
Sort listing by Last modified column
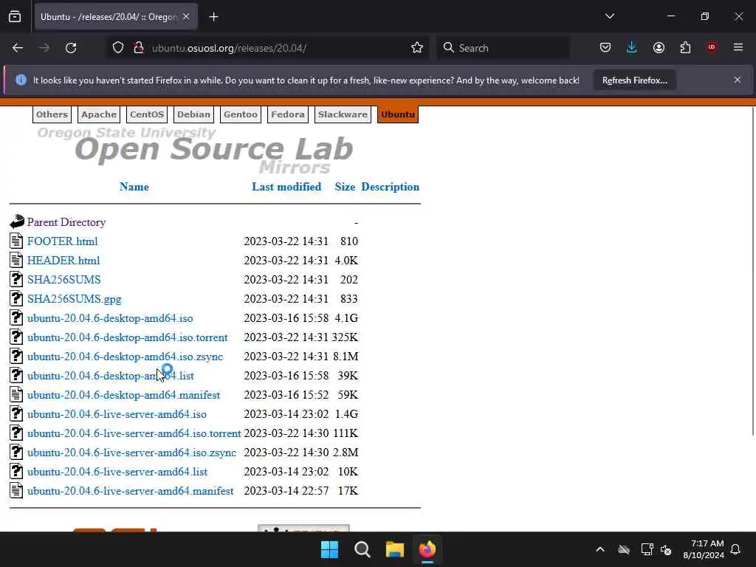[x=286, y=187]
